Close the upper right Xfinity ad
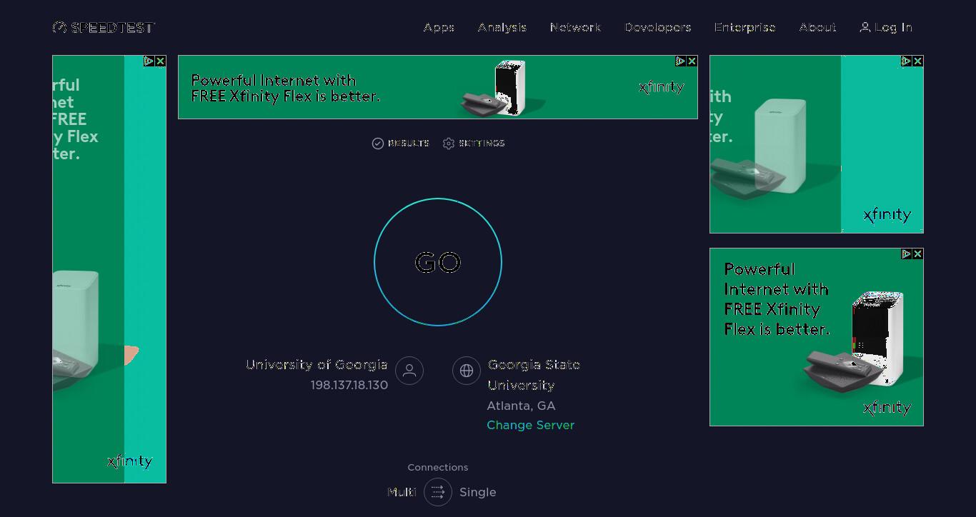976x517 pixels. pyautogui.click(x=917, y=61)
